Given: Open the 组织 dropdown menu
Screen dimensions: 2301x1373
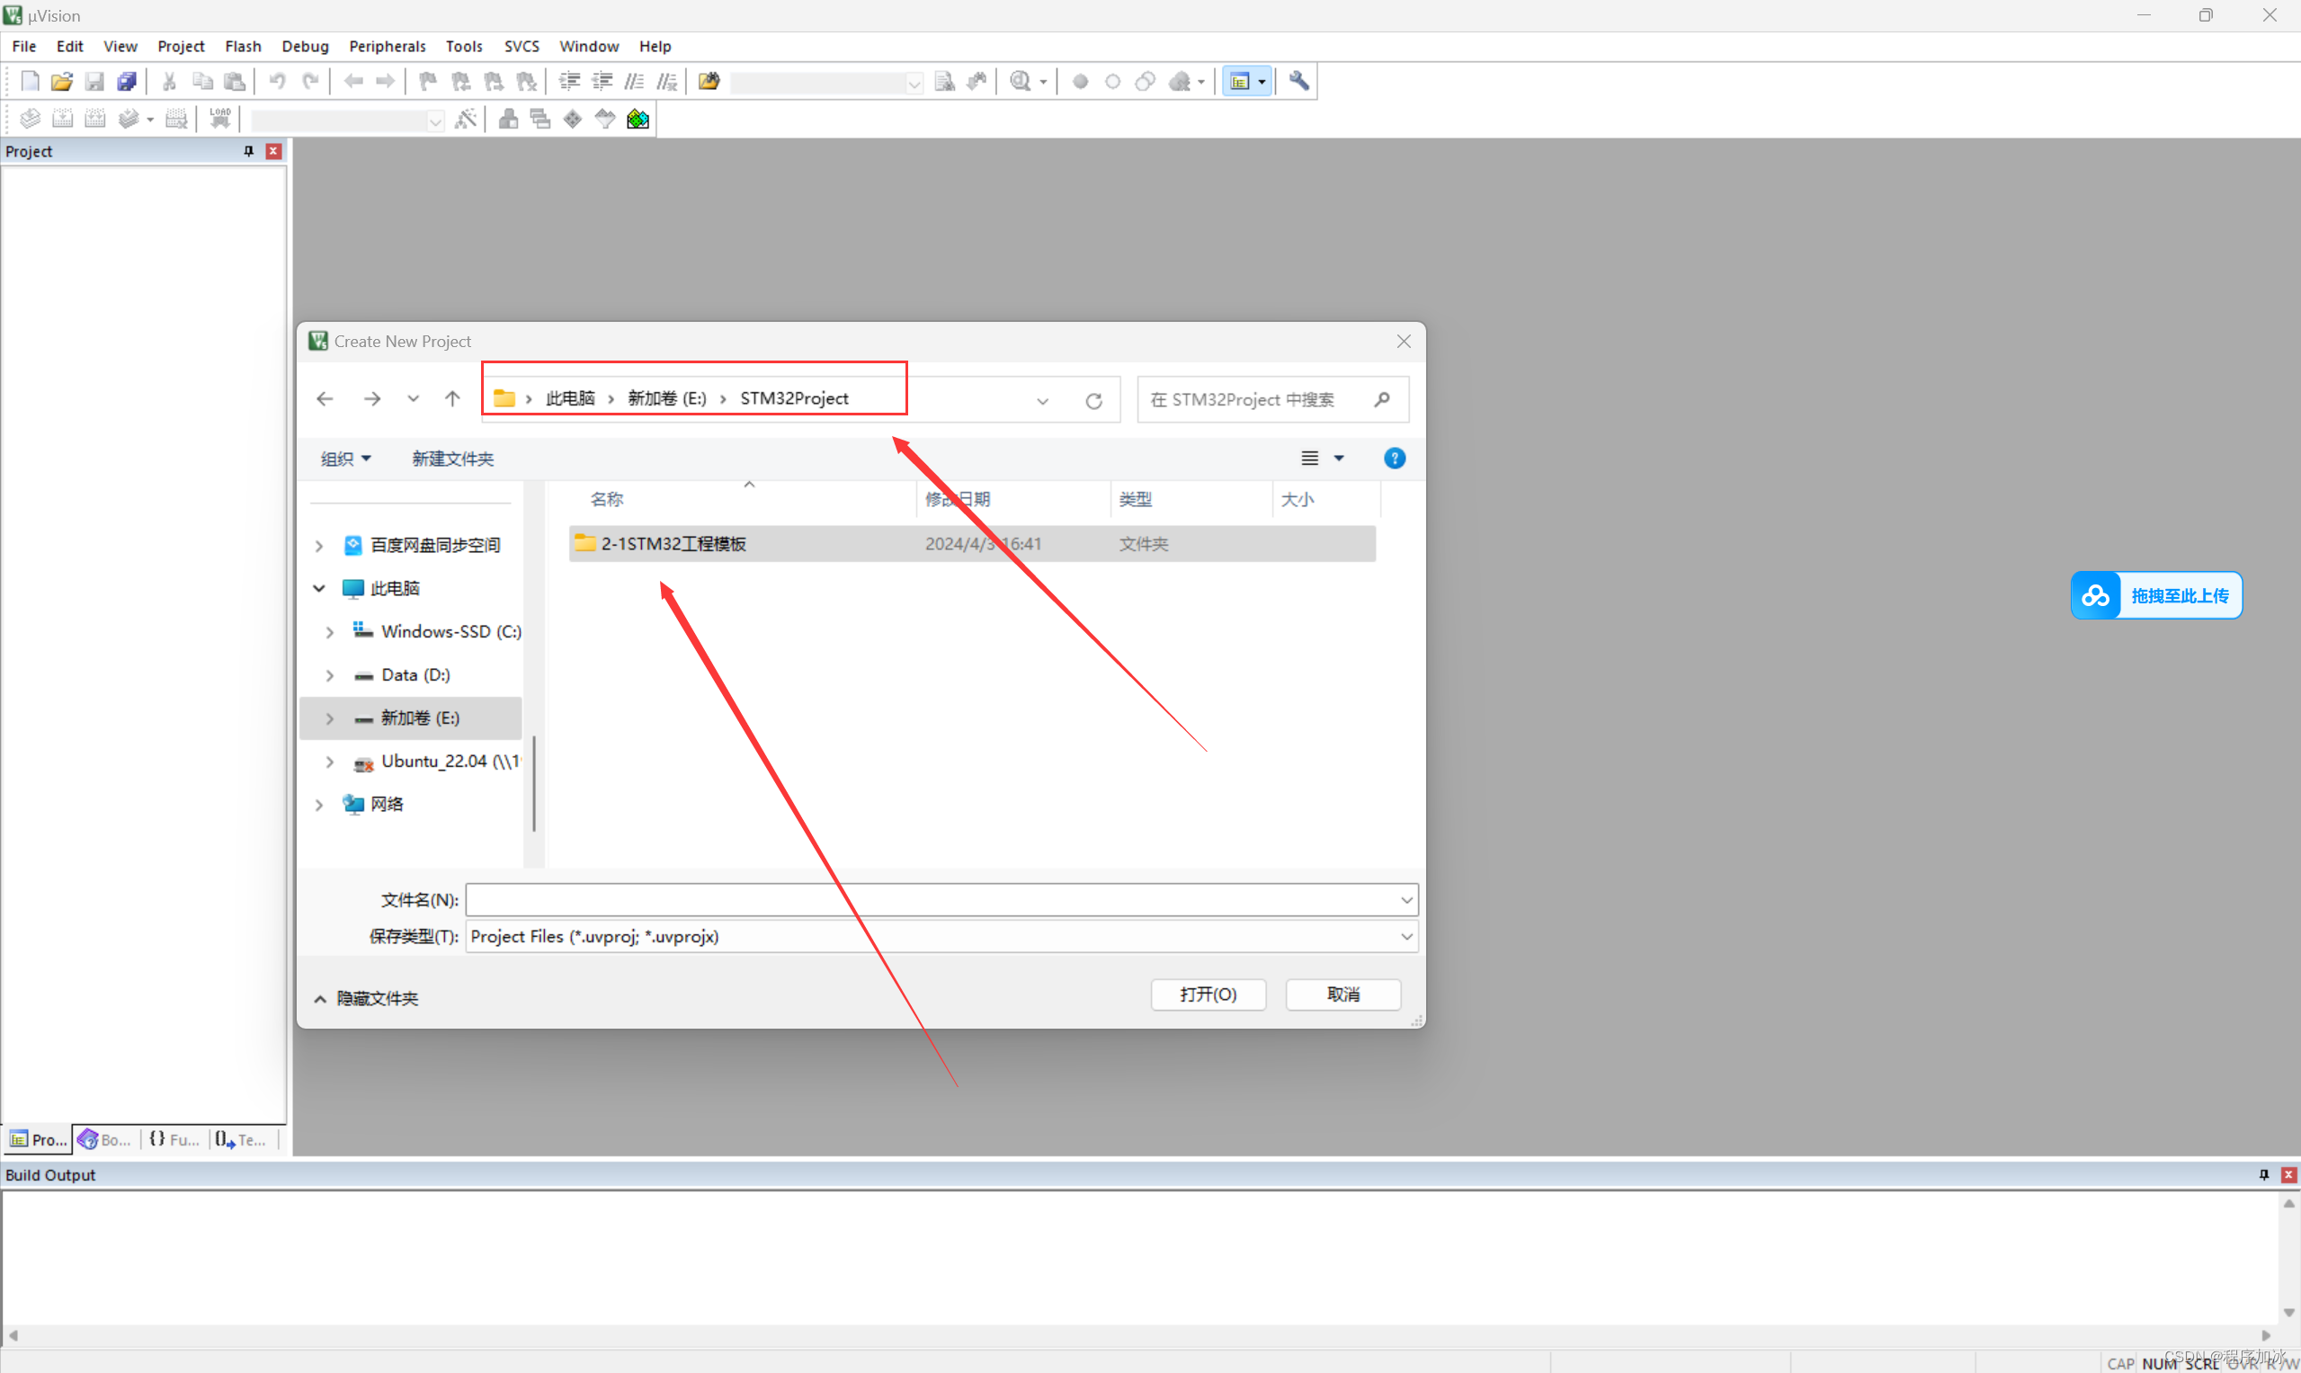Looking at the screenshot, I should [345, 459].
